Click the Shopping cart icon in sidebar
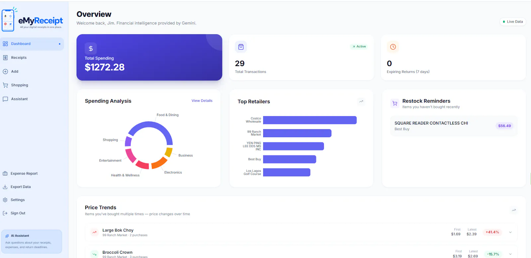This screenshot has height=258, width=531. tap(5, 85)
